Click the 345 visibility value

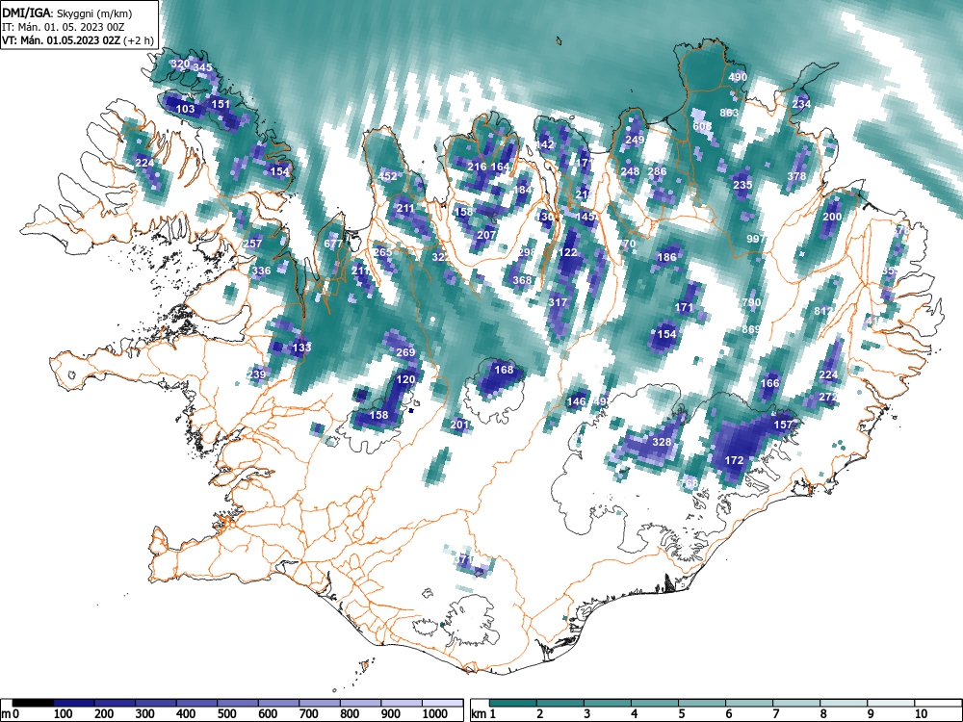202,67
